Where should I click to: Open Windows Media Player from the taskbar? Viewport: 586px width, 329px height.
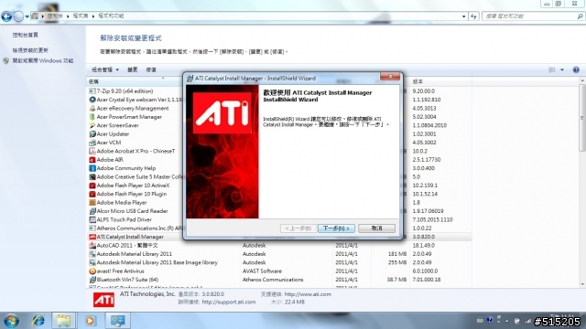pos(90,321)
